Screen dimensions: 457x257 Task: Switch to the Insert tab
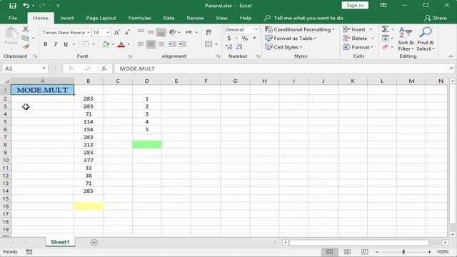67,18
